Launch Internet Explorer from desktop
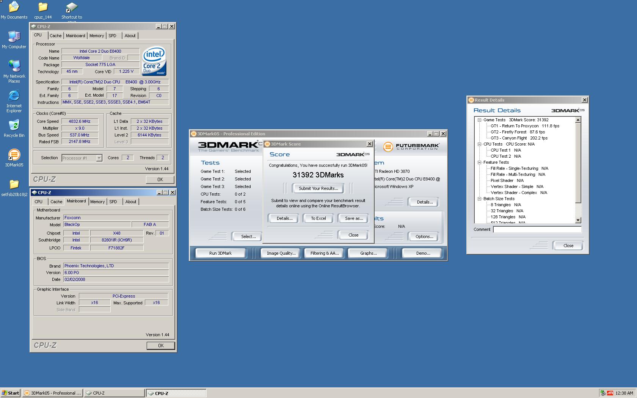637x398 pixels. 14,101
